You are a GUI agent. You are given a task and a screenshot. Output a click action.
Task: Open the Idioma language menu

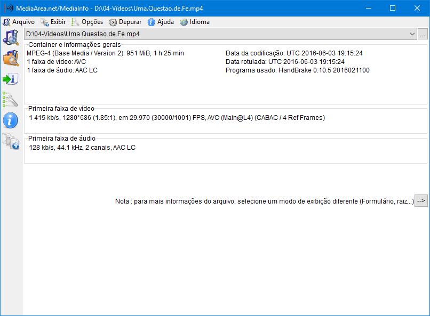coord(195,22)
